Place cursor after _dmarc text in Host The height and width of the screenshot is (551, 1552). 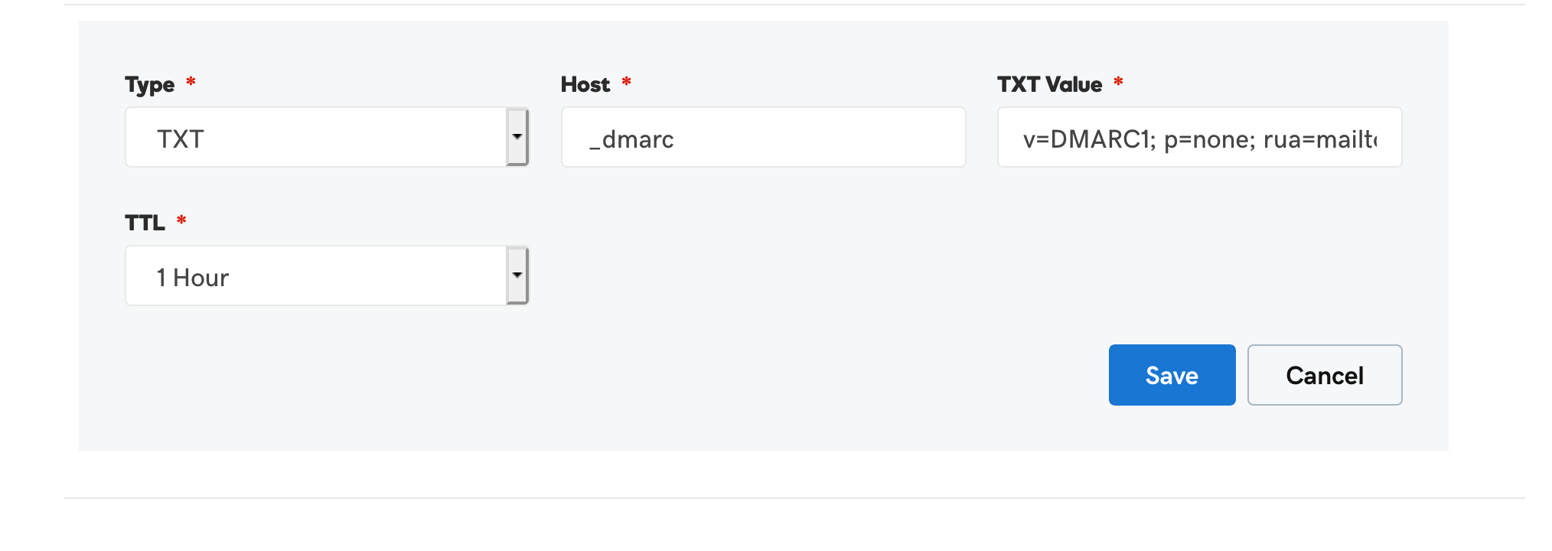[x=676, y=139]
